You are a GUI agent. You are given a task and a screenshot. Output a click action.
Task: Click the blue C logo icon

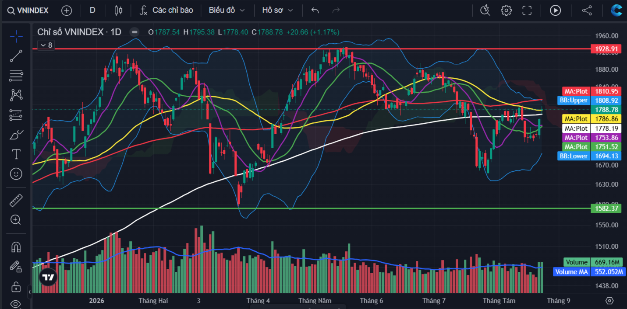(x=617, y=10)
